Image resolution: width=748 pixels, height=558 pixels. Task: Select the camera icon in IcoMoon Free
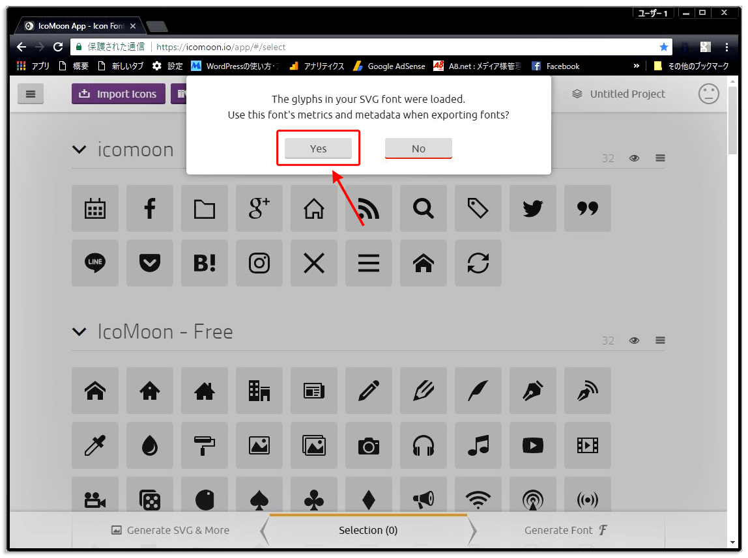pos(369,445)
